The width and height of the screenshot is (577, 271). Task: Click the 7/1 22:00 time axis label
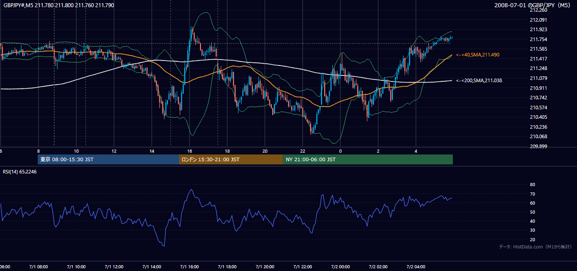pyautogui.click(x=303, y=266)
